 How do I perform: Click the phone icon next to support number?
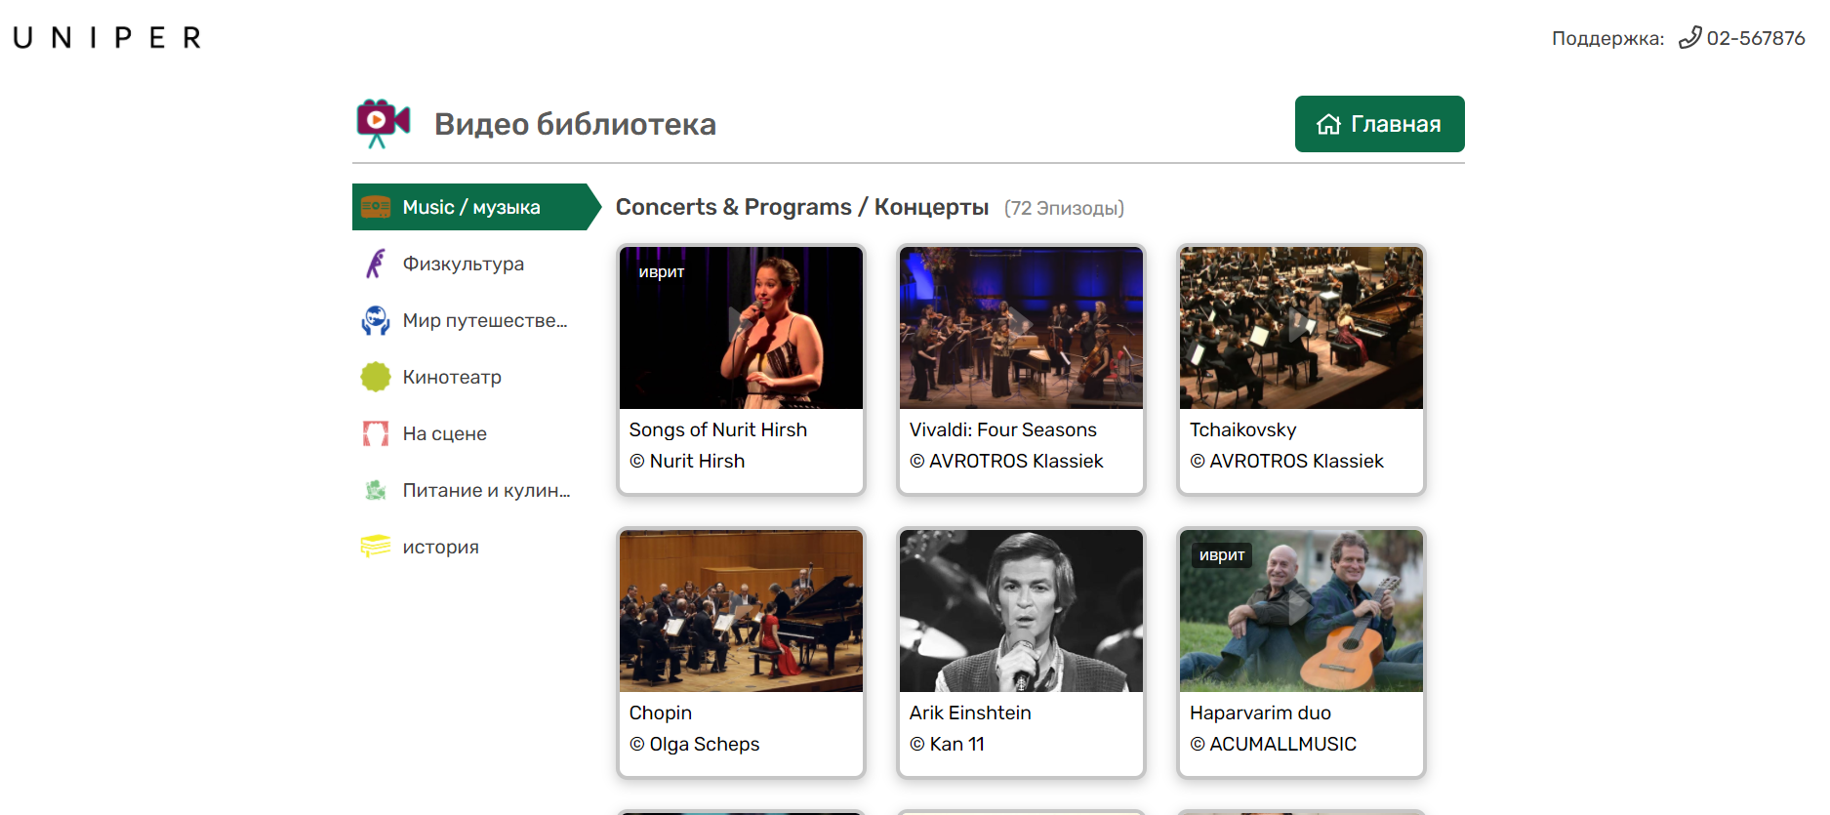(1689, 38)
